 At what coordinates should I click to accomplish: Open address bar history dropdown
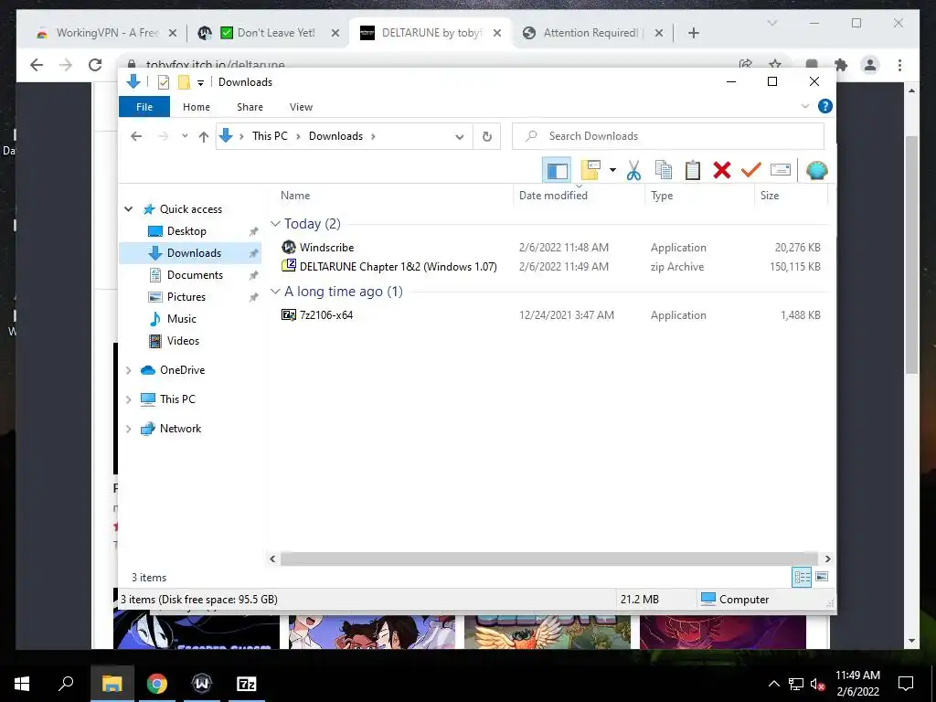point(459,137)
